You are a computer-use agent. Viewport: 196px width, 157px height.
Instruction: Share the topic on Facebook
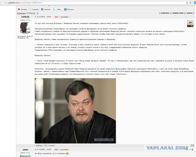[46, 9]
